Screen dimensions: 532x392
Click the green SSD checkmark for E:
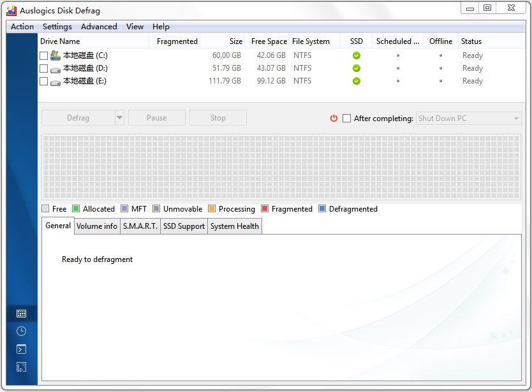click(356, 81)
